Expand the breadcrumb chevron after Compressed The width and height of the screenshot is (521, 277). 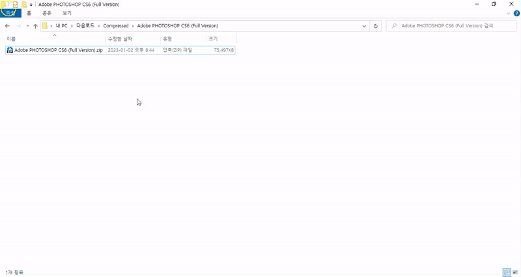point(133,26)
